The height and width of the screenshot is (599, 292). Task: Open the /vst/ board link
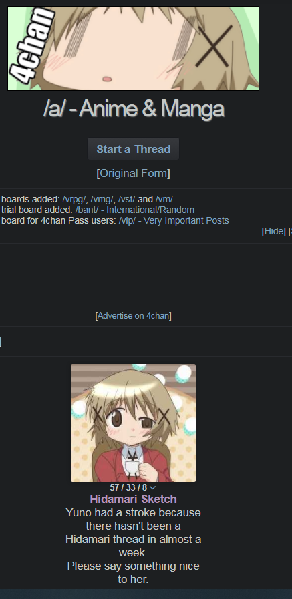[x=126, y=199]
